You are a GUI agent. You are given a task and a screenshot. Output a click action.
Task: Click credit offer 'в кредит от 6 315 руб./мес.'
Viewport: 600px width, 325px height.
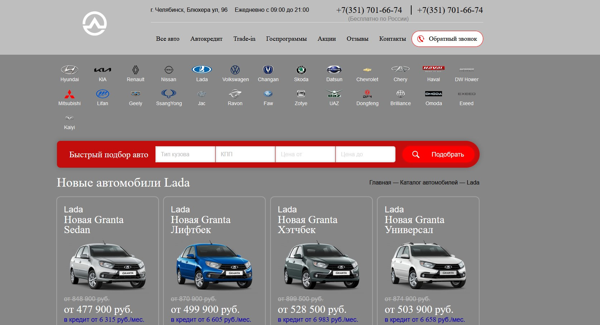[104, 320]
